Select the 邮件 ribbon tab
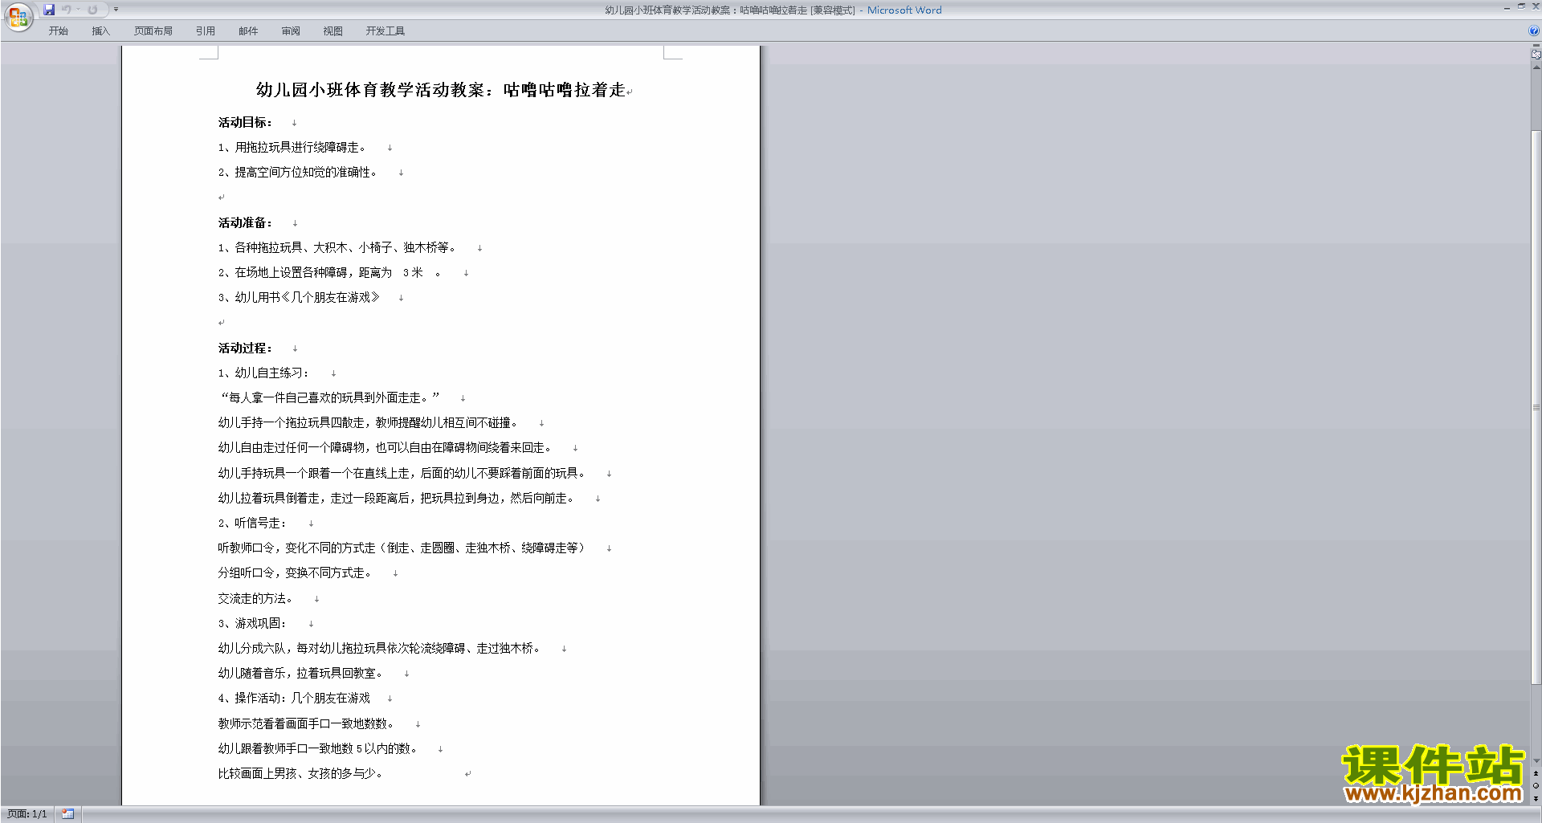1542x823 pixels. pos(248,31)
